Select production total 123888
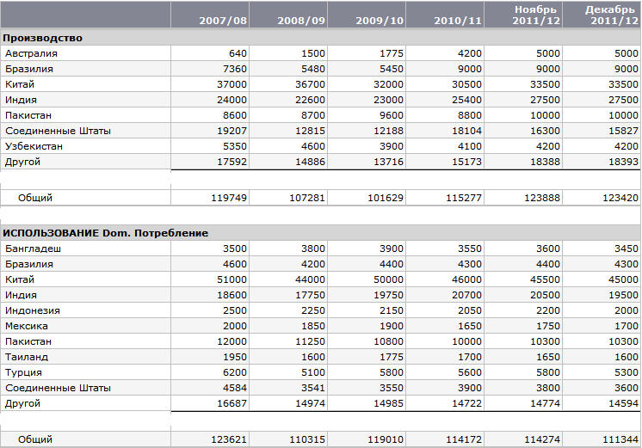Screen dimensions: 642x448 (542, 198)
